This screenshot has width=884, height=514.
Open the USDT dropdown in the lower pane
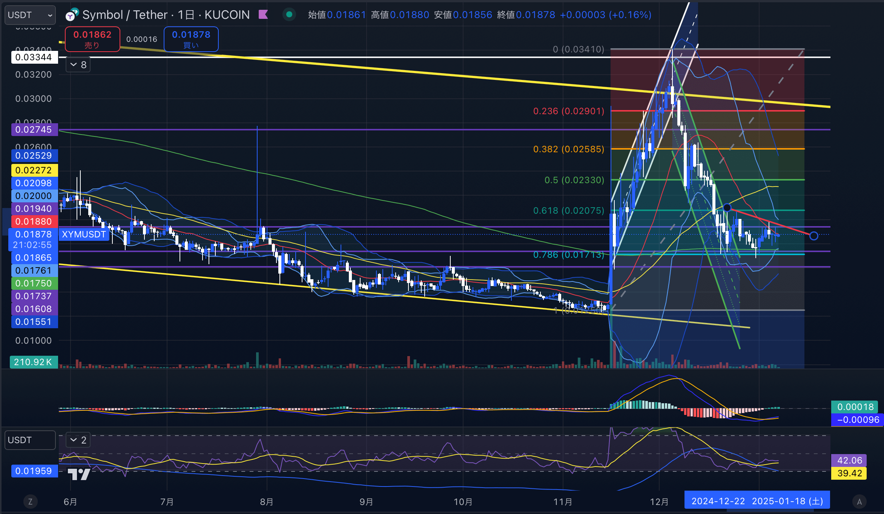pos(30,440)
